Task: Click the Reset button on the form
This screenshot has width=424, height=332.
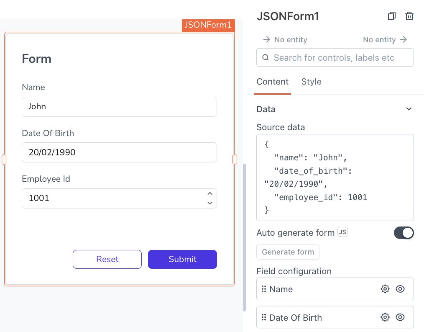Action: [x=107, y=259]
